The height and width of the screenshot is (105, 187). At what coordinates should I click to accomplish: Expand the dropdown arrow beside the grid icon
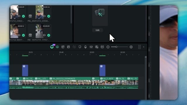tap(143, 47)
